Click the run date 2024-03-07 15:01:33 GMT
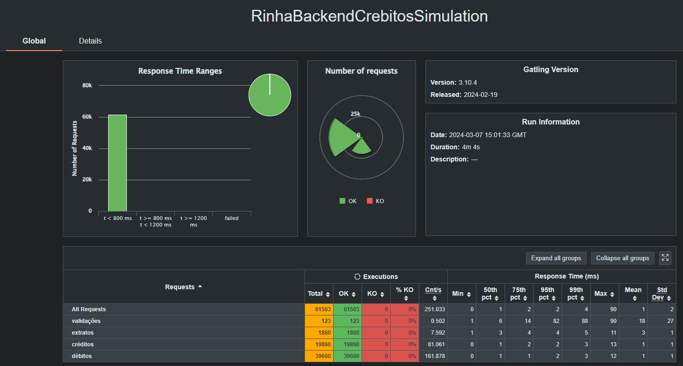This screenshot has width=683, height=366. tap(488, 135)
